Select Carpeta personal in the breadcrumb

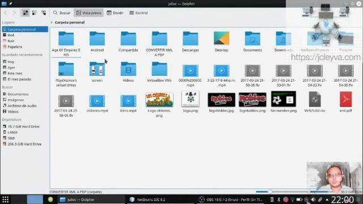(x=69, y=23)
